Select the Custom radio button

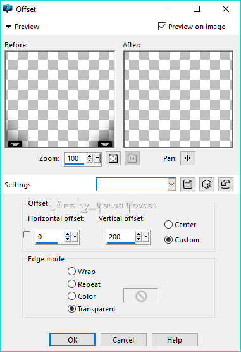coord(168,240)
